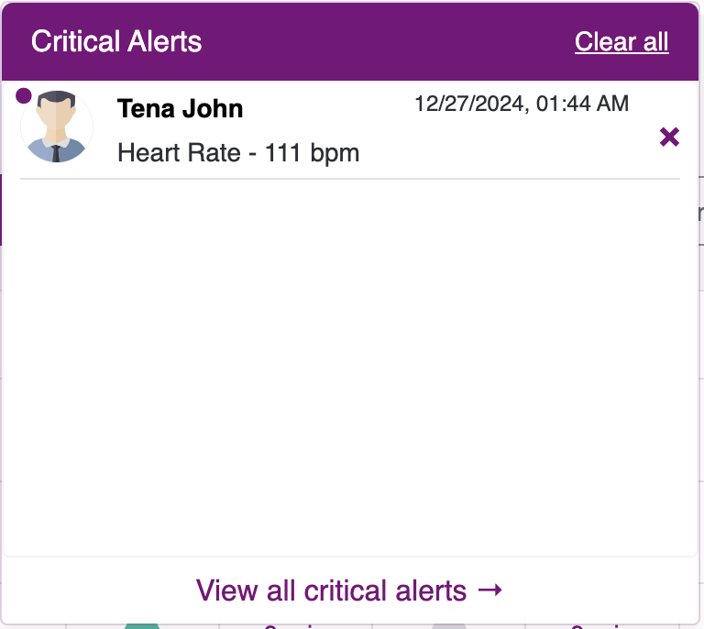
Task: Click the gray shape below the panel
Action: (x=449, y=626)
